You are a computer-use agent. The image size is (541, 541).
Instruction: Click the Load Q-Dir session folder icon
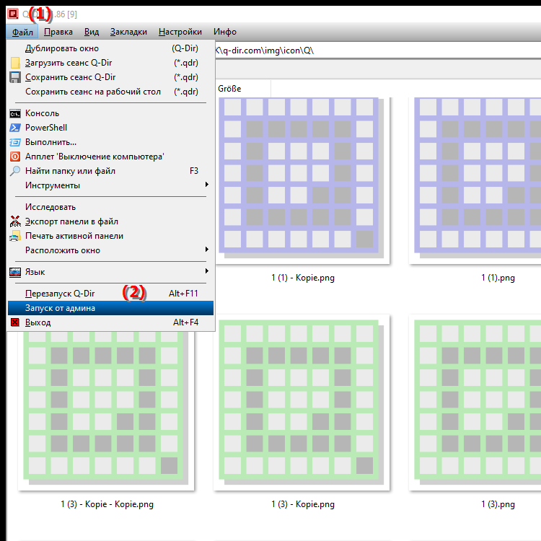(15, 63)
